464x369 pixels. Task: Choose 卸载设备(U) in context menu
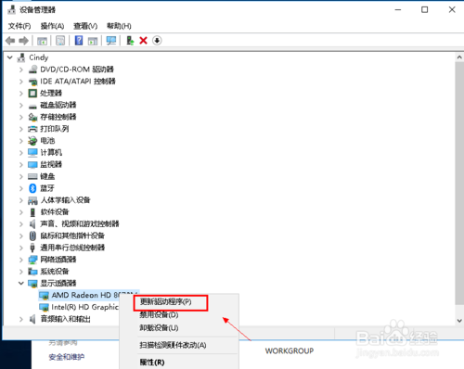(x=159, y=328)
